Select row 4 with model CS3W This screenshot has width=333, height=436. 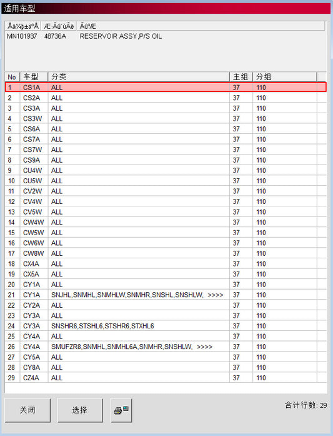(x=166, y=118)
